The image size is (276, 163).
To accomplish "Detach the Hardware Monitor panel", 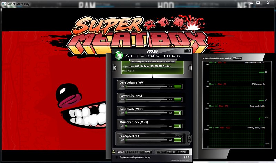I will (x=237, y=58).
